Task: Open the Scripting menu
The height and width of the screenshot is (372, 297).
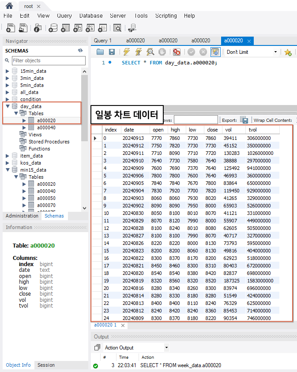Action: [166, 15]
